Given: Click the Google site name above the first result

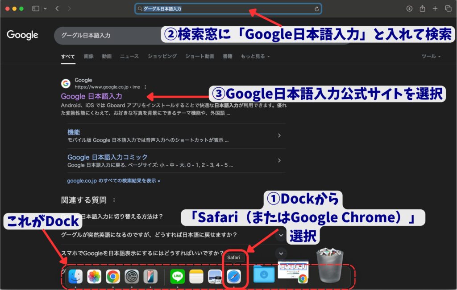Looking at the screenshot, I should tap(83, 80).
